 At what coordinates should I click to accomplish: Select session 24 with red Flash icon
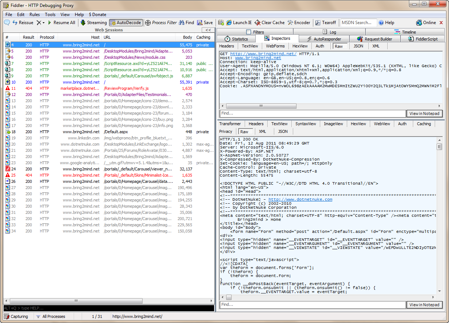(109, 169)
